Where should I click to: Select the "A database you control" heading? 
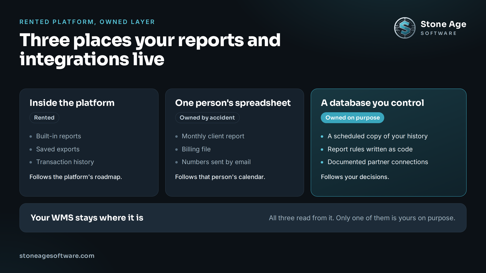tap(372, 103)
